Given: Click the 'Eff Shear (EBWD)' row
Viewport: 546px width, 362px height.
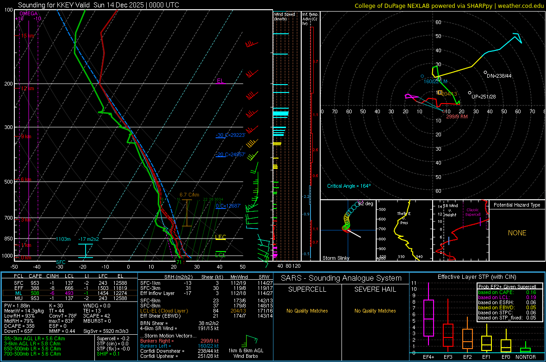Looking at the screenshot, I should (x=206, y=316).
